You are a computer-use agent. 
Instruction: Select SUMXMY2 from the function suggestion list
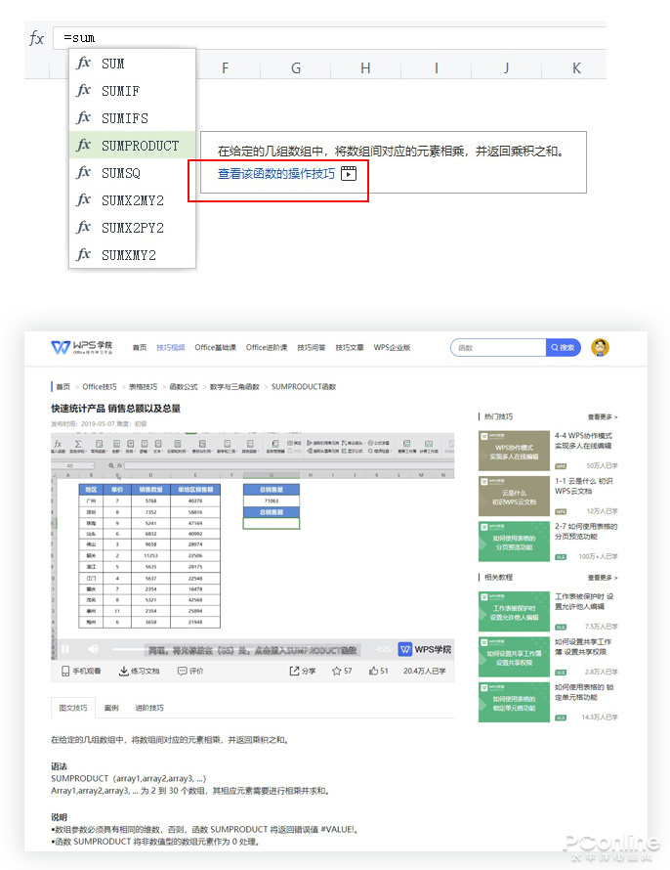coord(133,255)
